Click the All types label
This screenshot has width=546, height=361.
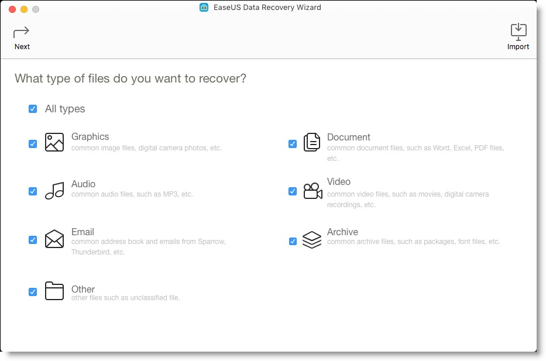[x=65, y=109]
